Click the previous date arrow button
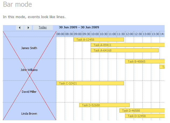Image resolution: width=170 pixels, height=123 pixels. pyautogui.click(x=20, y=28)
